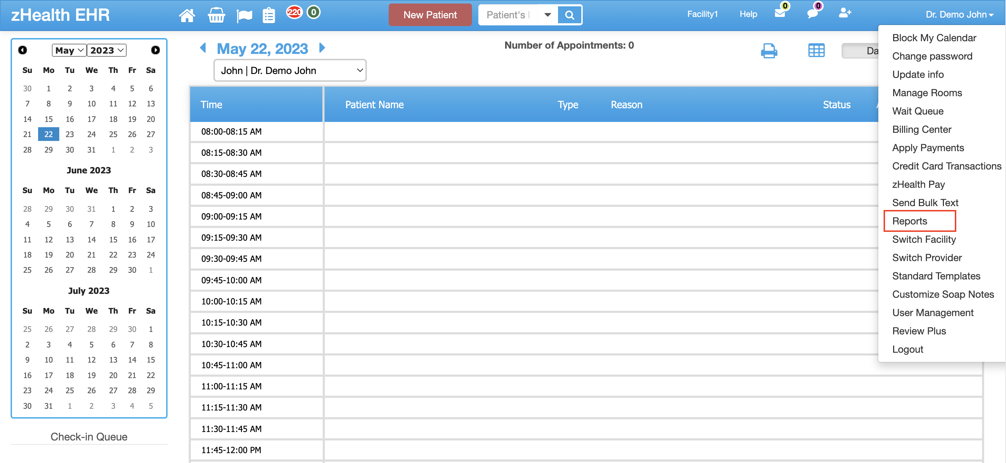The height and width of the screenshot is (463, 1006).
Task: Print the schedule with printer icon
Action: click(769, 51)
